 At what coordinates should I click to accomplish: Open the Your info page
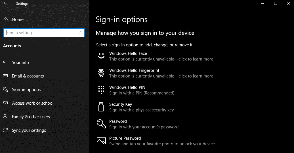click(x=20, y=63)
